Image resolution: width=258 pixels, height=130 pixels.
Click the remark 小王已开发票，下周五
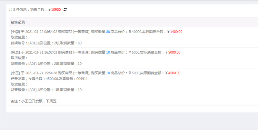tap(34, 101)
